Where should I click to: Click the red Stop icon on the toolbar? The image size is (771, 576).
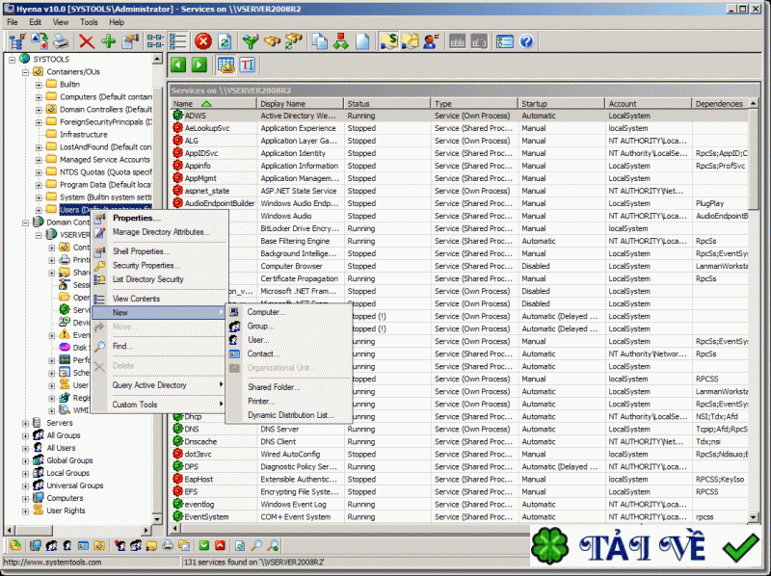202,41
